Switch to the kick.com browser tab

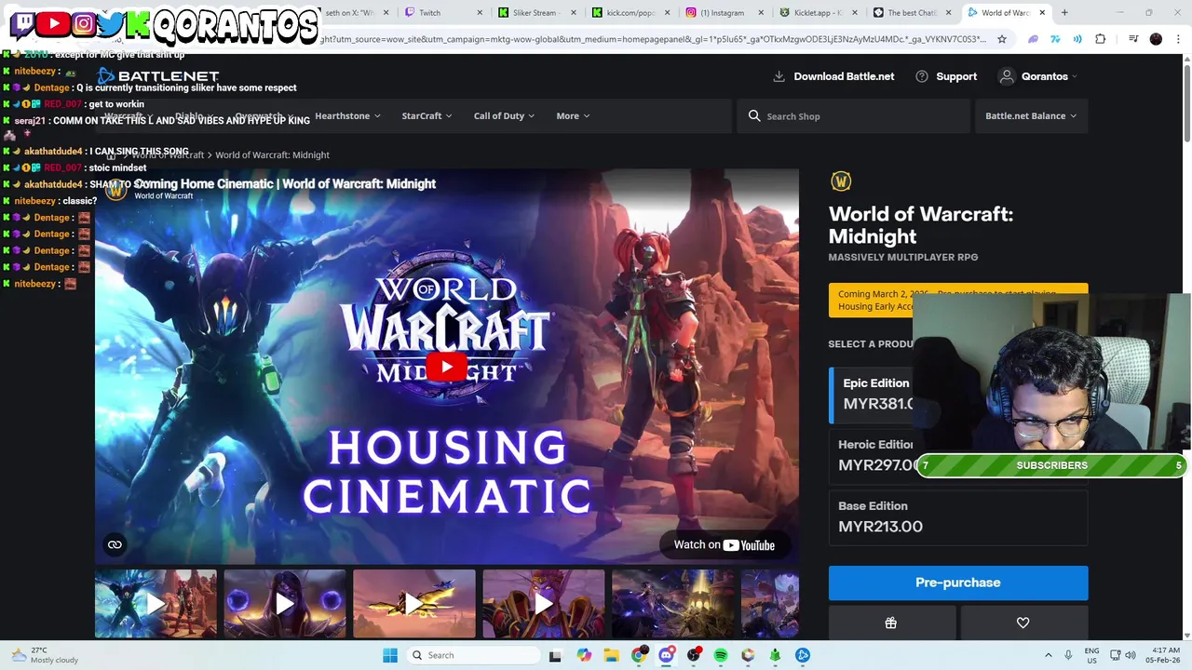pyautogui.click(x=630, y=13)
